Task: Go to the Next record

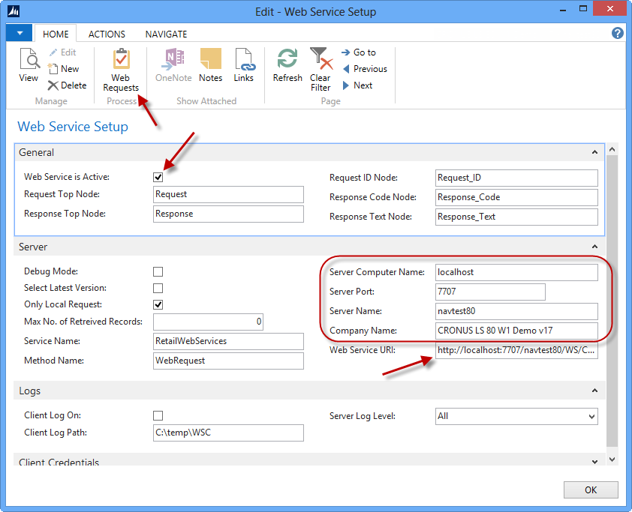Action: (357, 85)
